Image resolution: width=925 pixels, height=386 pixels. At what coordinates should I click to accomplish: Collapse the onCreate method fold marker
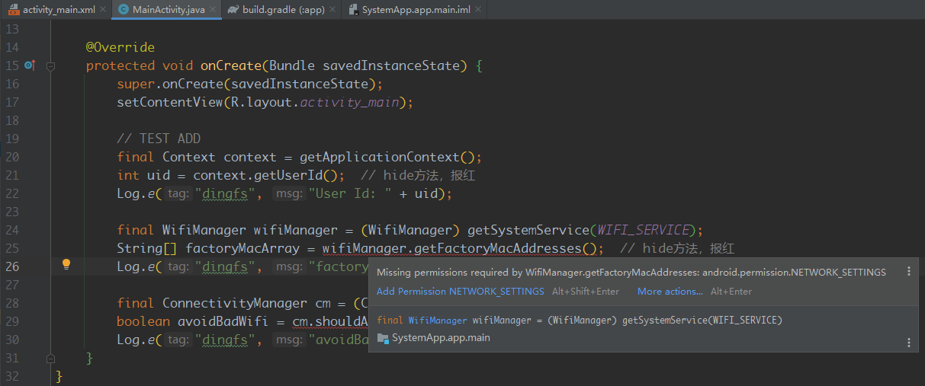(51, 66)
